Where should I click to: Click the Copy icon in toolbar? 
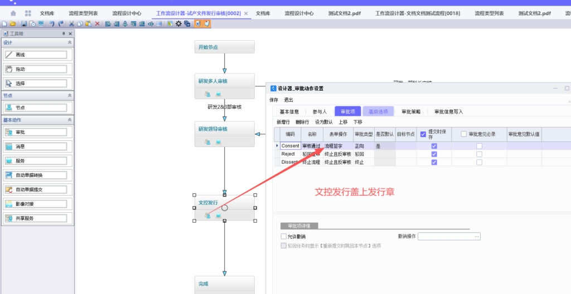80,23
